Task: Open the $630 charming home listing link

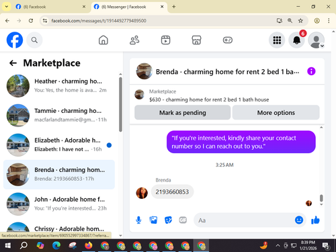Action: click(x=209, y=99)
